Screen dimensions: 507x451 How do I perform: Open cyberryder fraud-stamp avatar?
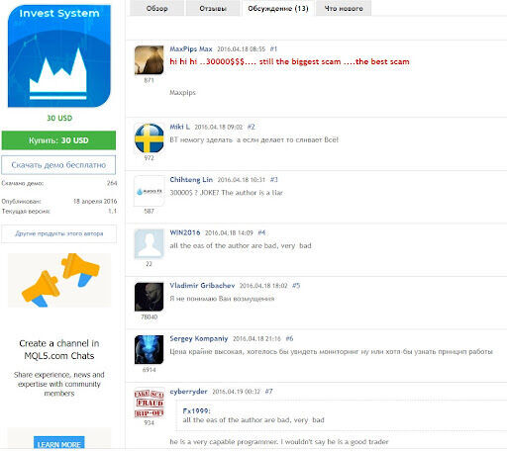click(149, 403)
